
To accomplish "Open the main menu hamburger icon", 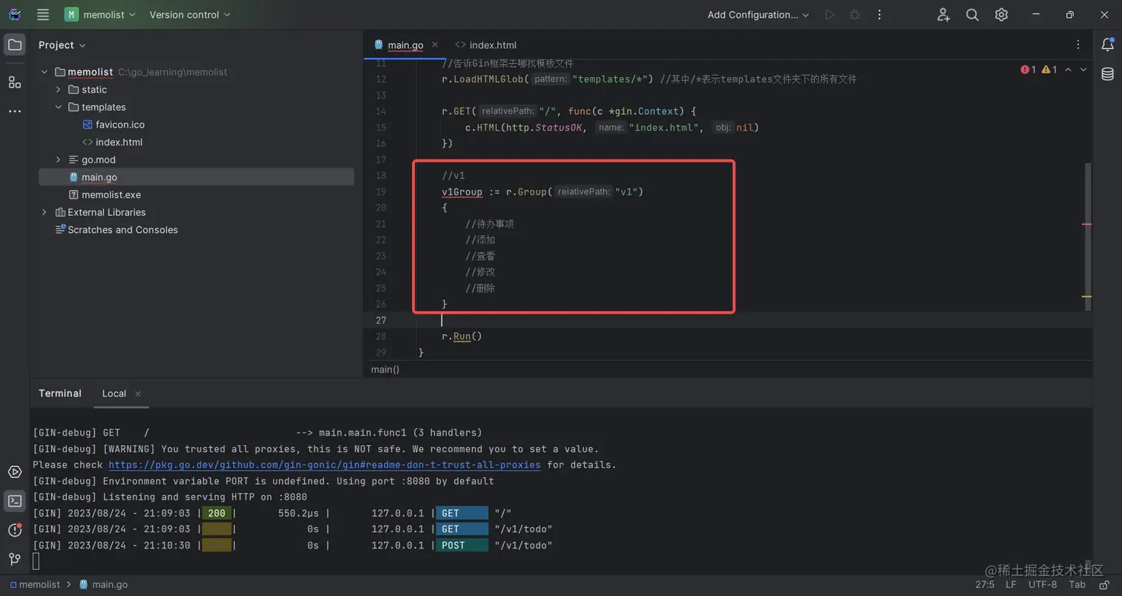I will click(x=43, y=15).
